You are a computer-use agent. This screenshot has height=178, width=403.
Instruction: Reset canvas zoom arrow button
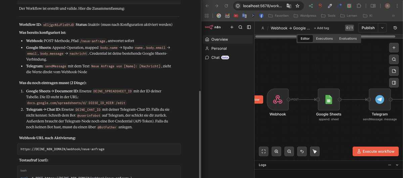302,152
